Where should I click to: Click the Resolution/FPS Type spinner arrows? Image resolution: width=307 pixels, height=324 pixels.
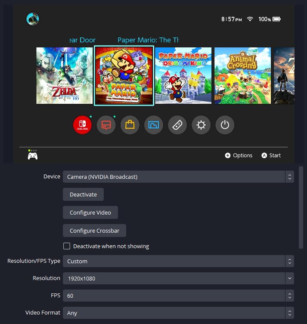point(290,261)
